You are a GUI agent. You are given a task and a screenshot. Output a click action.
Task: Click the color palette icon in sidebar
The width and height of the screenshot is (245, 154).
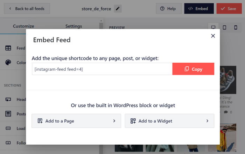click(8, 62)
